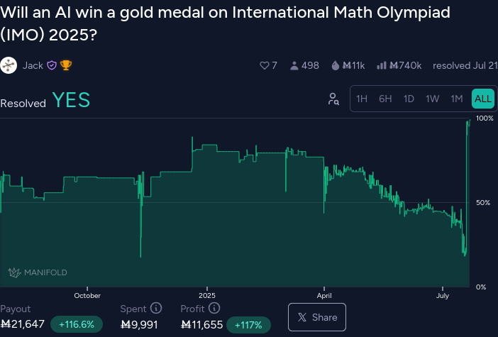
Task: Click the +116.6% payout badge
Action: [x=76, y=325]
